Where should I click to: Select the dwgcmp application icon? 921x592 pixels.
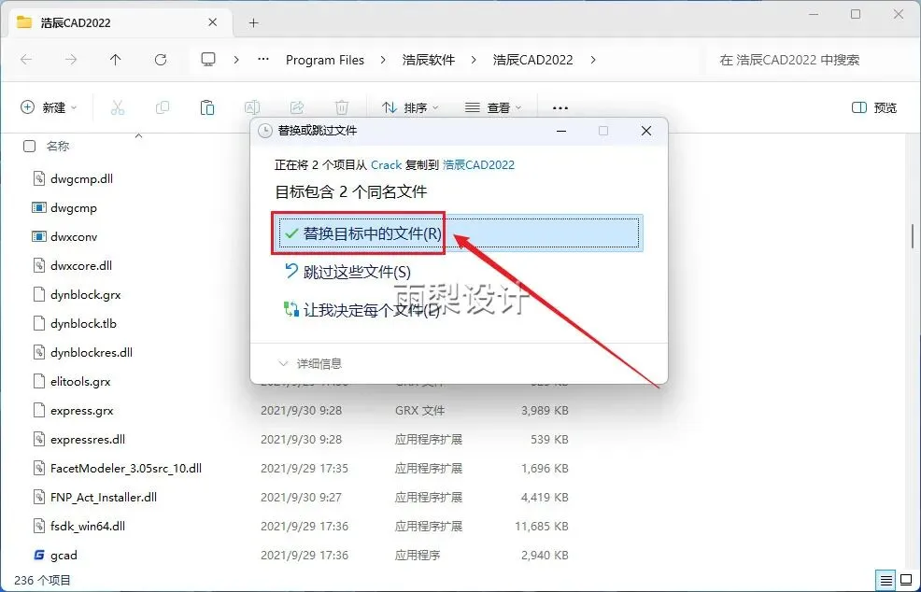click(x=39, y=208)
